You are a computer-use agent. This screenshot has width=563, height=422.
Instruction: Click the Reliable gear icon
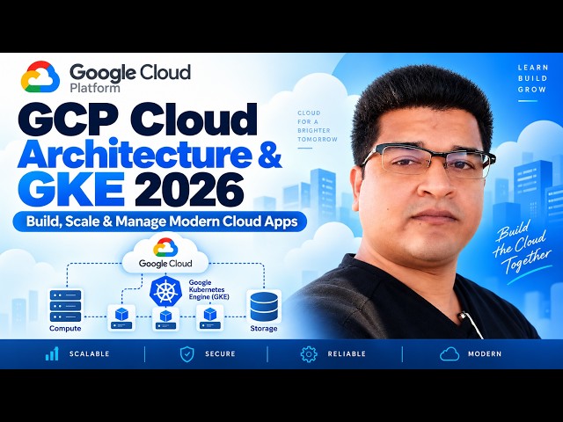309,354
